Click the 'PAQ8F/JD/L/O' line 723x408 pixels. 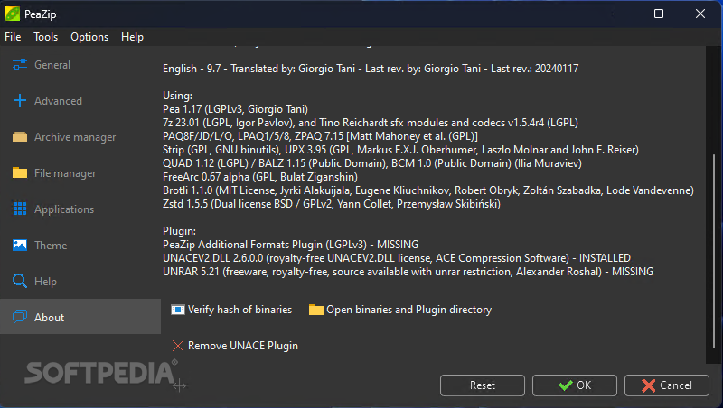click(x=321, y=136)
